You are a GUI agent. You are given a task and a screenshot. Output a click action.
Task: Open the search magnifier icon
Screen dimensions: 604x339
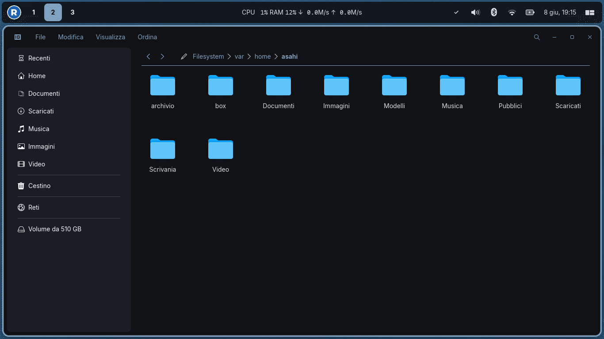pos(537,37)
